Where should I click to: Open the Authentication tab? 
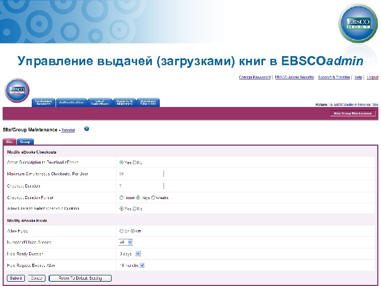pyautogui.click(x=71, y=102)
